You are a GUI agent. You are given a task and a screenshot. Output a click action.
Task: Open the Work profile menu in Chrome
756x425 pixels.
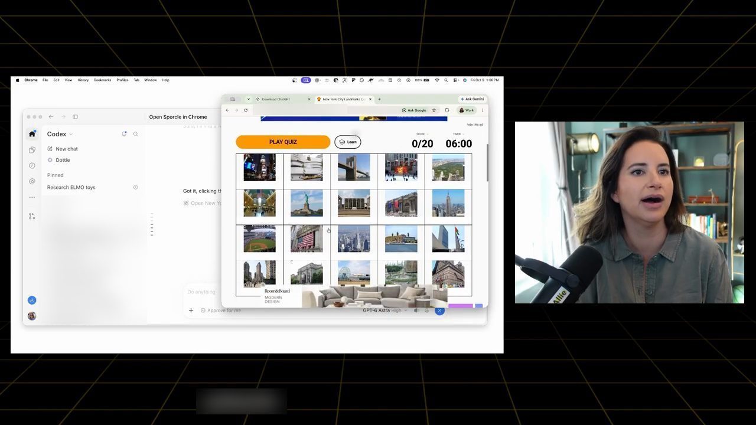point(467,110)
